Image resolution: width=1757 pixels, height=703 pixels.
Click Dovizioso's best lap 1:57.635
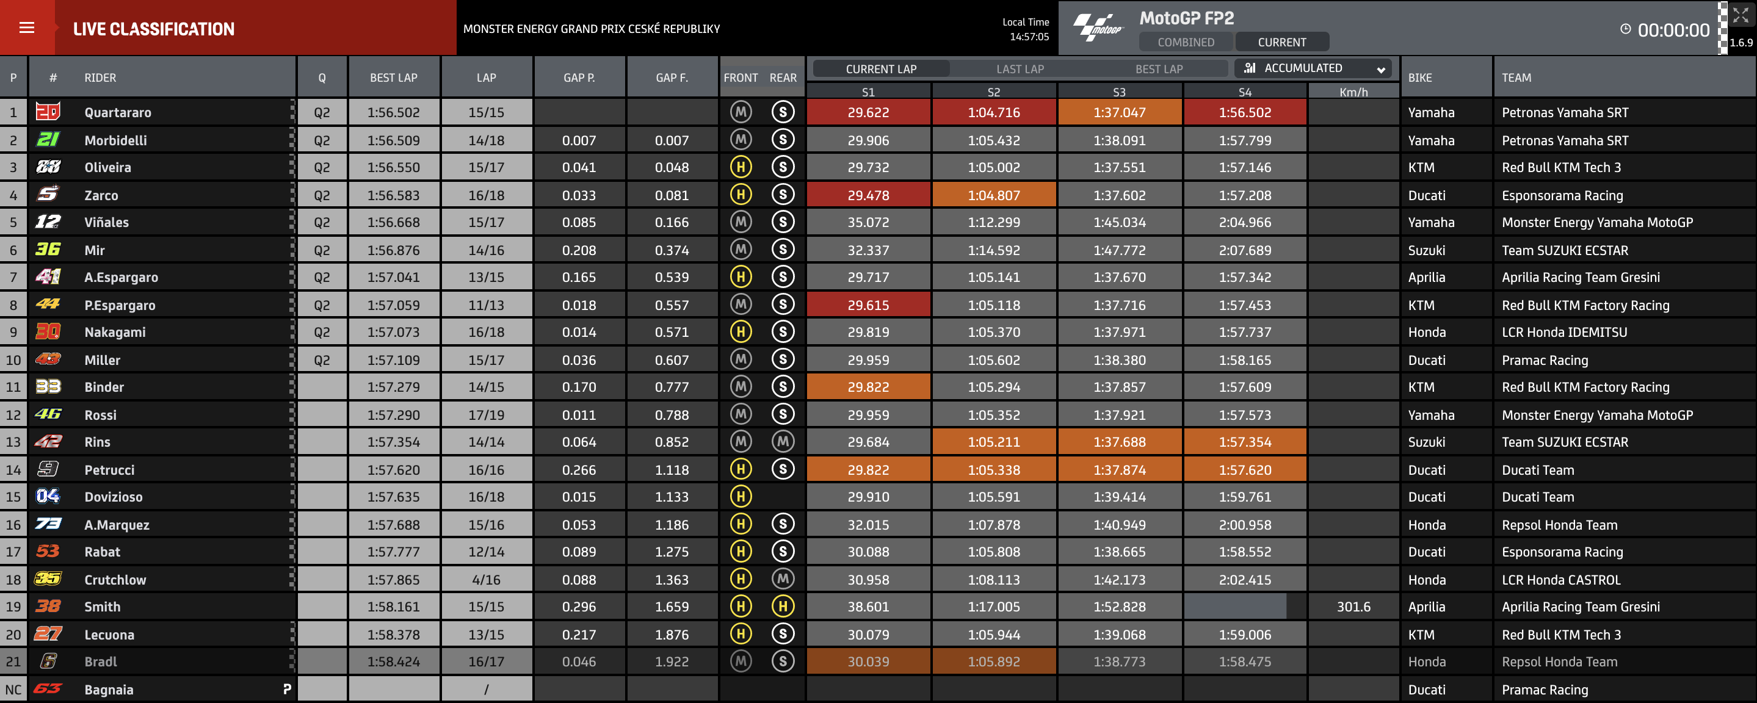coord(394,496)
